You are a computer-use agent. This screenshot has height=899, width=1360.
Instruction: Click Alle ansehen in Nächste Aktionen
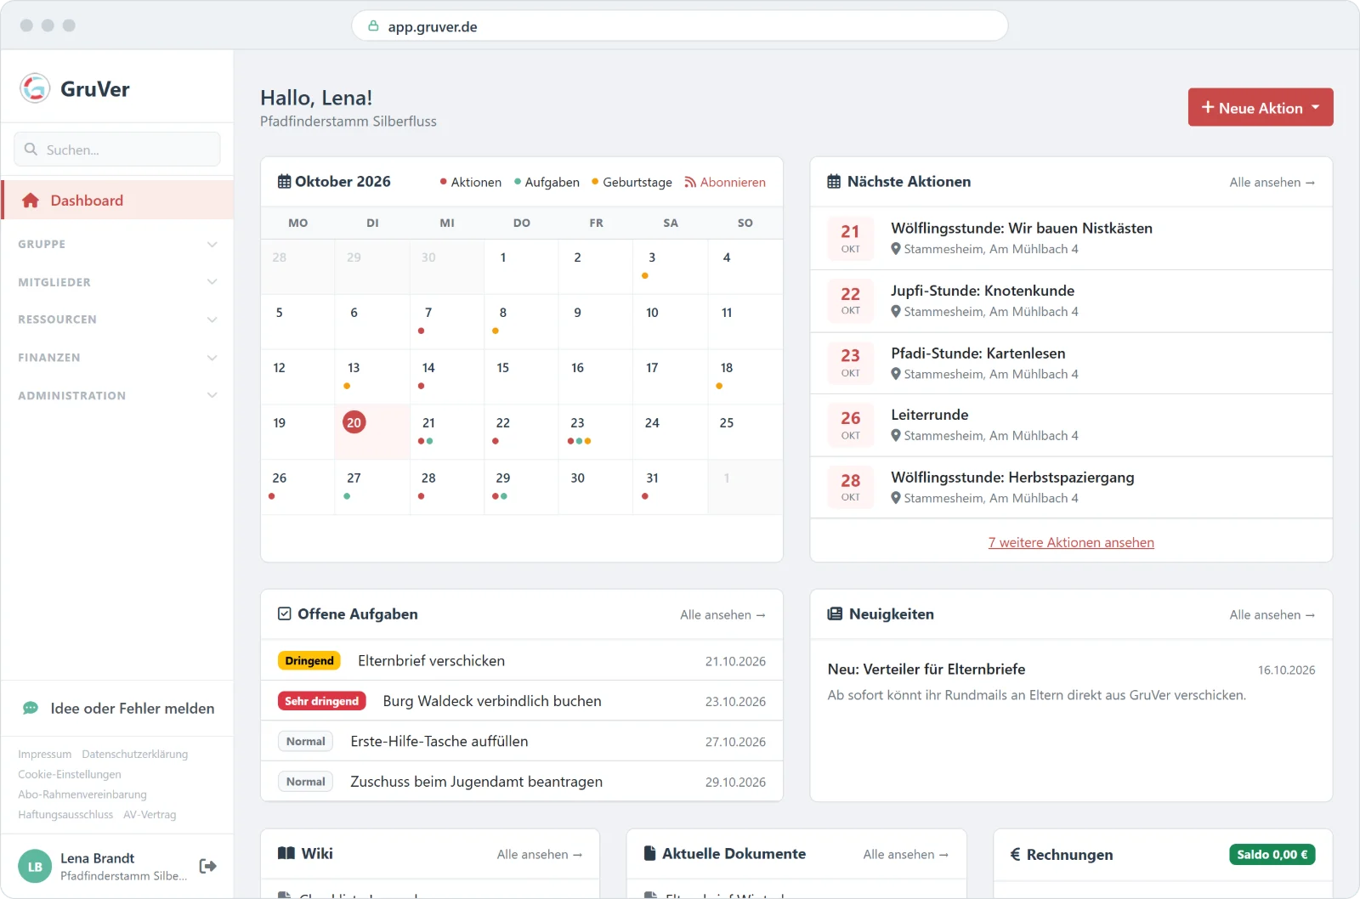click(1272, 182)
